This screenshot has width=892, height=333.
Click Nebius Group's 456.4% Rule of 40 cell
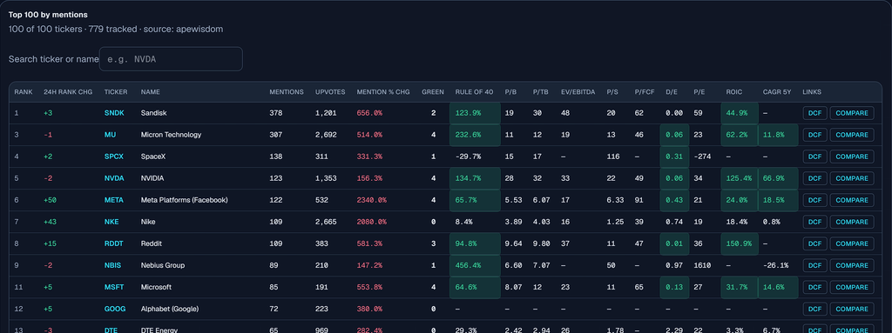tap(475, 265)
